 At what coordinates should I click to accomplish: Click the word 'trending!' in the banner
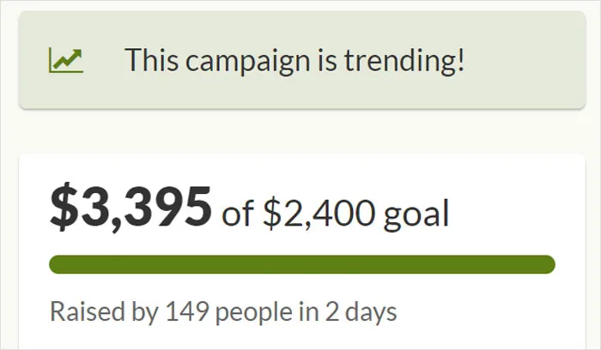click(x=404, y=60)
